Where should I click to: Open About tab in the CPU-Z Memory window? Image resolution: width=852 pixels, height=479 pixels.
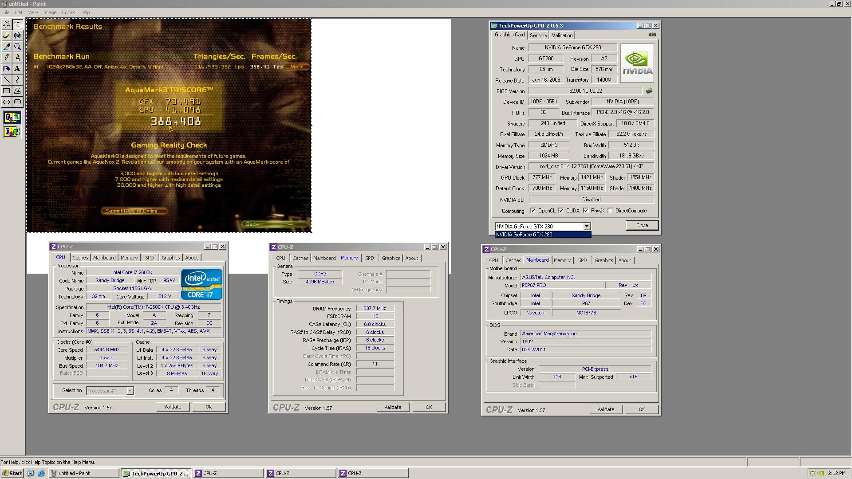pyautogui.click(x=411, y=258)
